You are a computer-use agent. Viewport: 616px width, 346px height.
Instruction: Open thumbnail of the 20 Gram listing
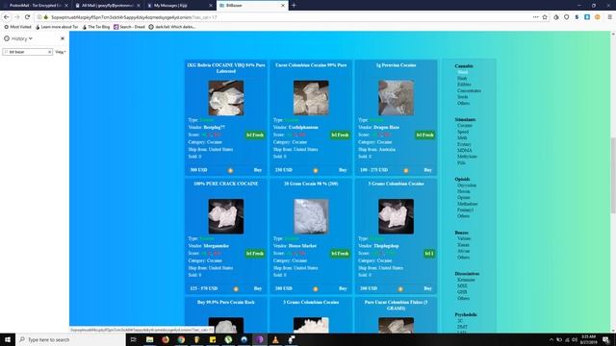pos(311,216)
